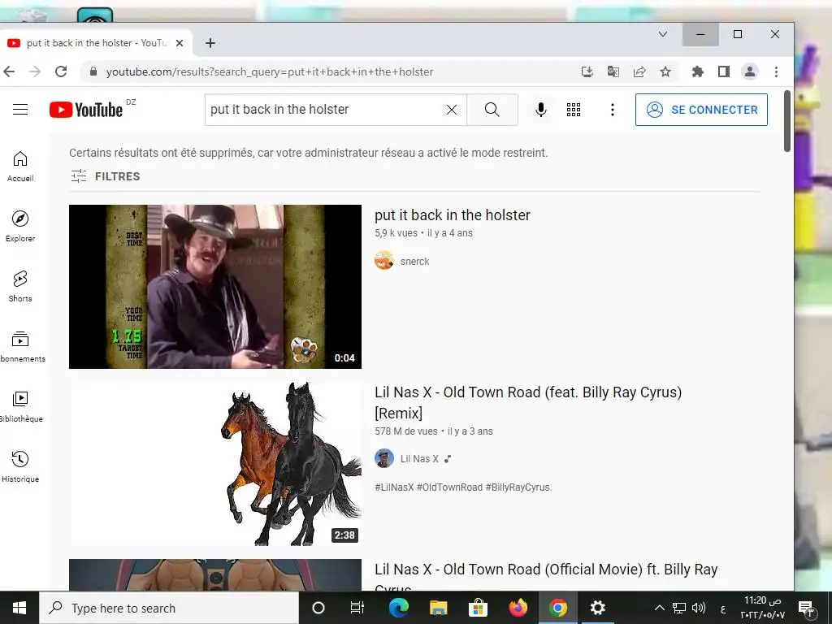
Task: Open Explorer in the sidebar
Action: [20, 226]
